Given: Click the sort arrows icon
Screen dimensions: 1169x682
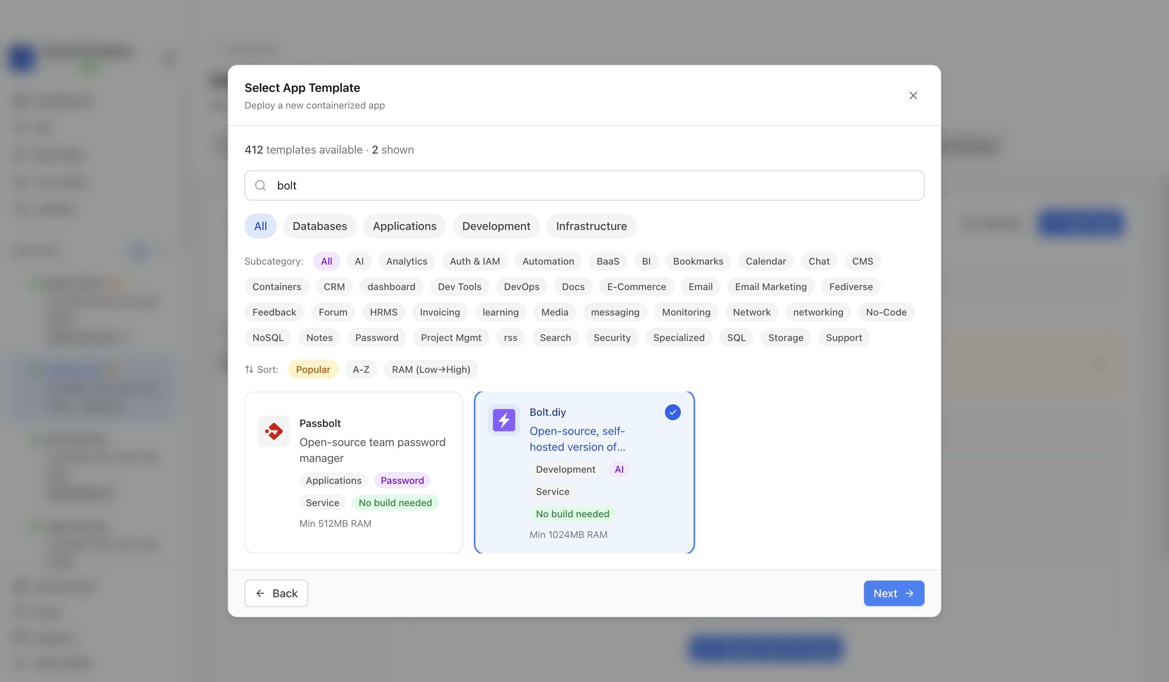Looking at the screenshot, I should pos(249,370).
